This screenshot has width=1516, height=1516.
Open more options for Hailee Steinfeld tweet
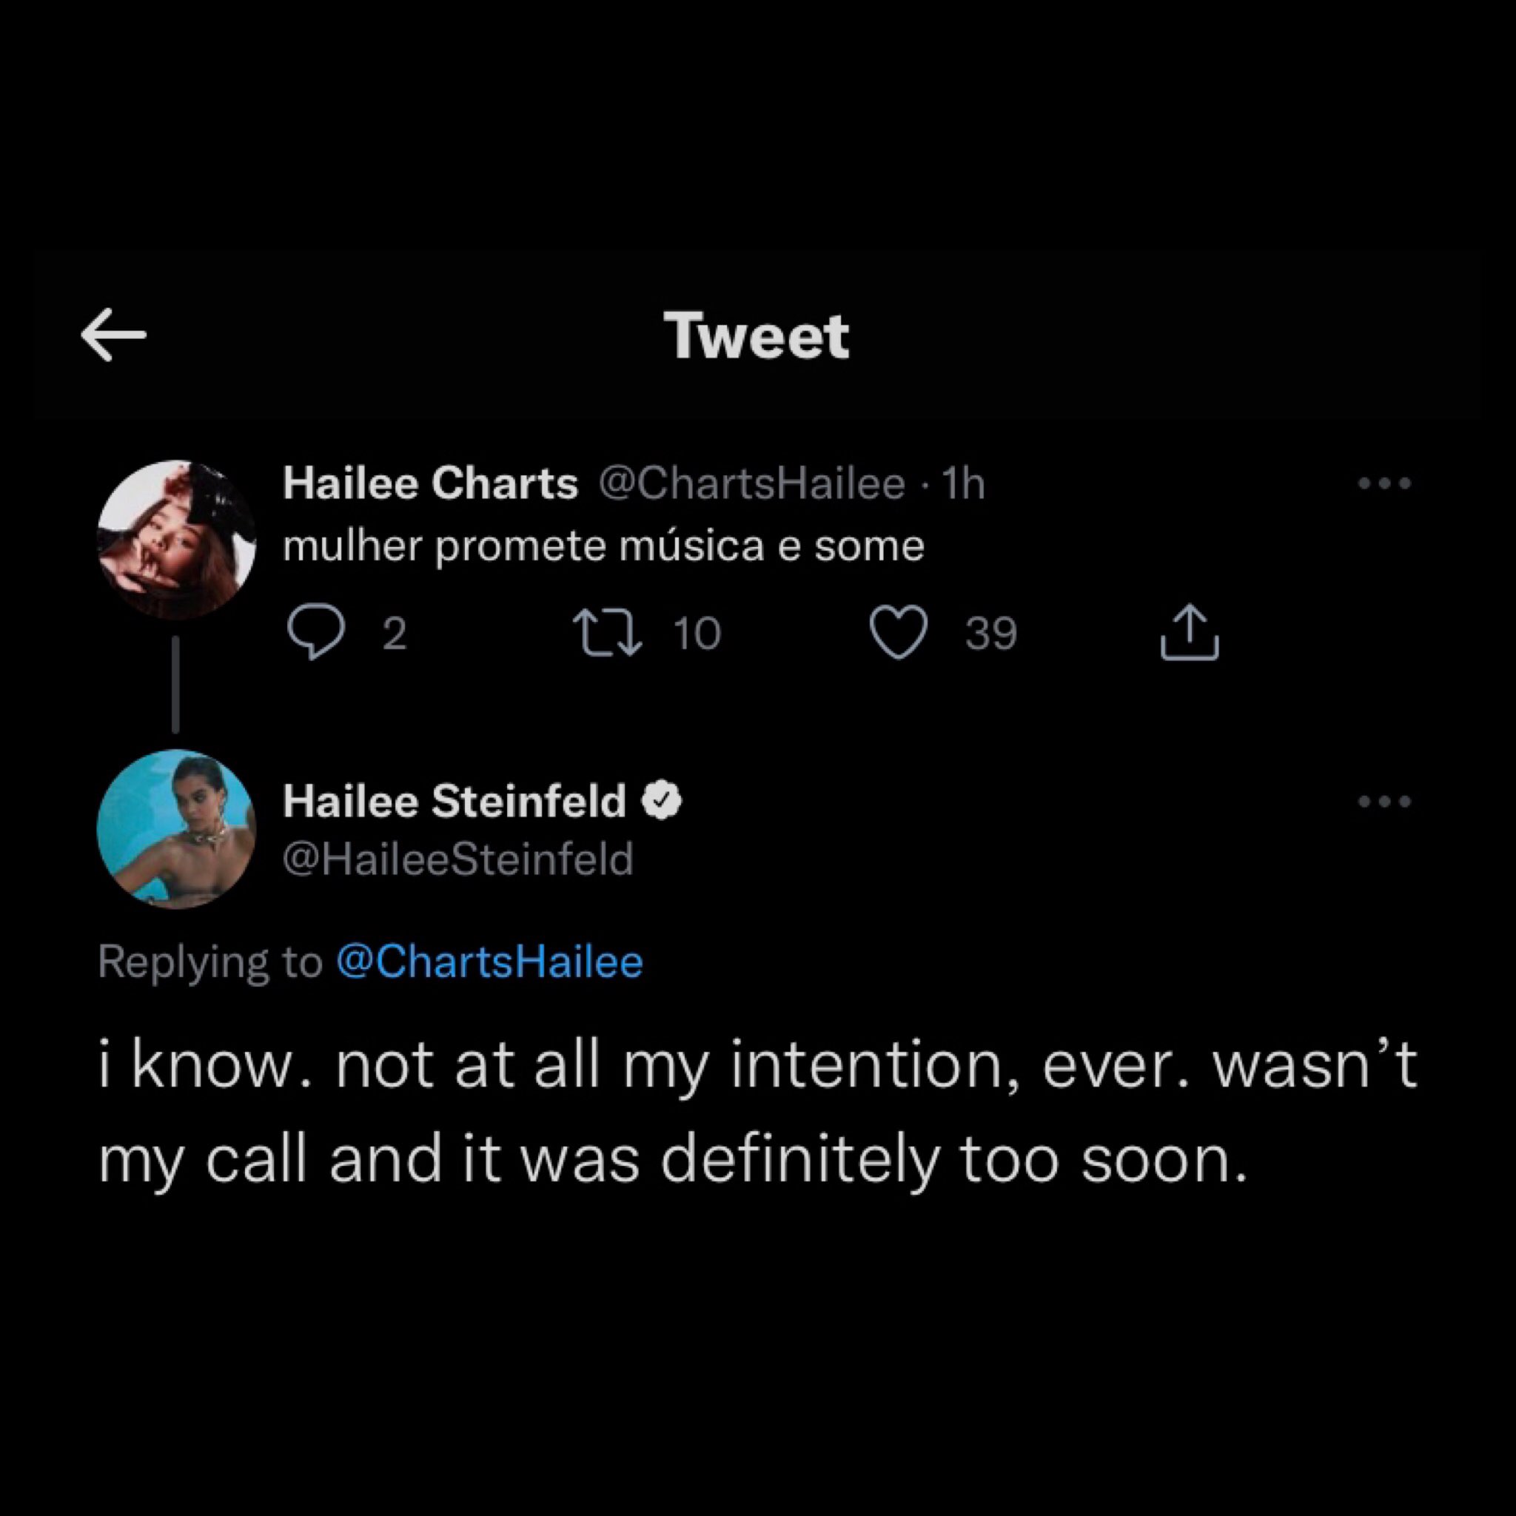coord(1384,801)
